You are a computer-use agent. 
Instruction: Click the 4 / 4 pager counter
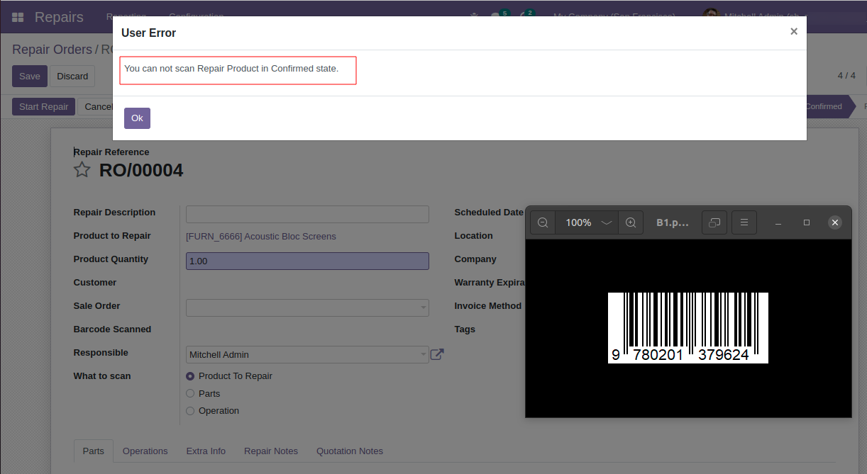(x=846, y=76)
